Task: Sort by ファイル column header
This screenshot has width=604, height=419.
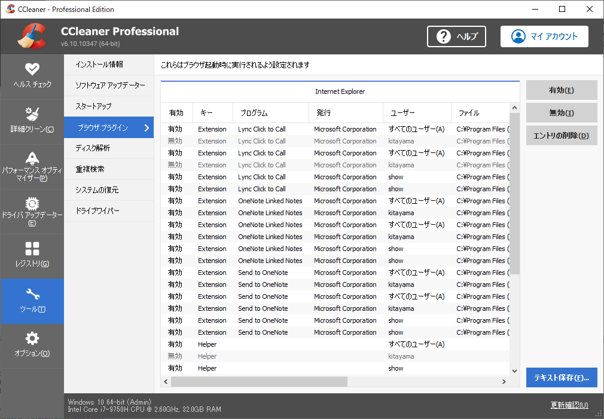Action: pyautogui.click(x=480, y=113)
